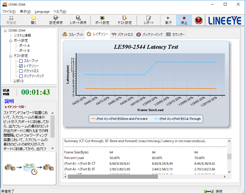Click the chart title LE590-2544 Latency Test

point(146,47)
